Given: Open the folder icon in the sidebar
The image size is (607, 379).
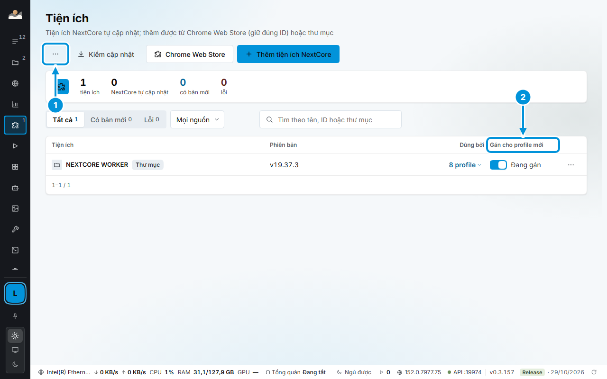Looking at the screenshot, I should (x=15, y=63).
